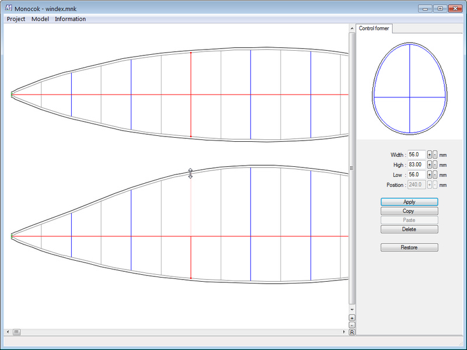Increase Width with the plus button
467x350 pixels.
430,155
